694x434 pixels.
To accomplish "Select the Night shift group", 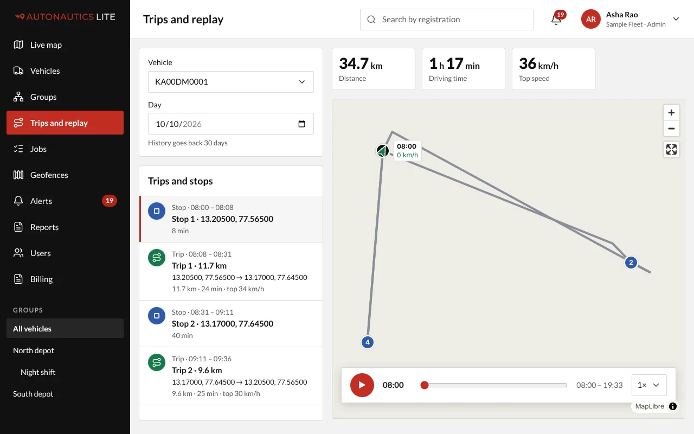I will pos(65,372).
